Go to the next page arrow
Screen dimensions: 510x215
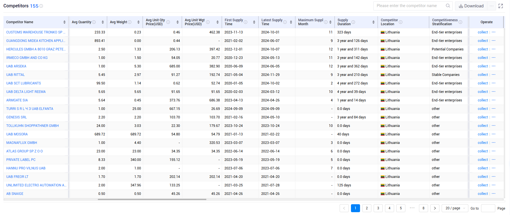(x=435, y=208)
